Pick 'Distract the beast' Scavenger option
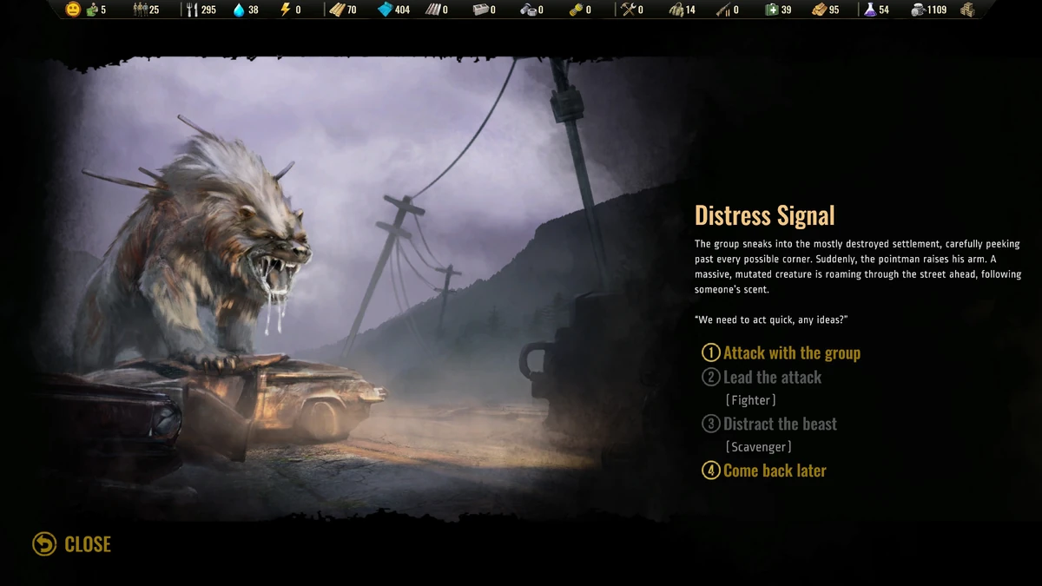Viewport: 1042px width, 586px height. pos(769,424)
